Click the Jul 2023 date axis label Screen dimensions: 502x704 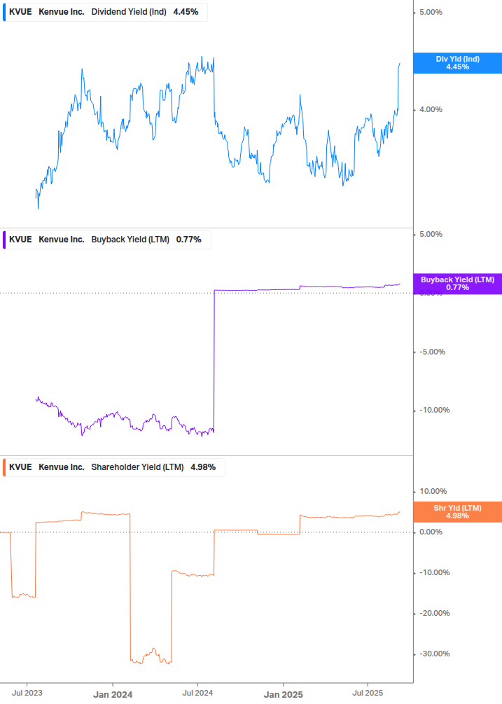(x=27, y=693)
